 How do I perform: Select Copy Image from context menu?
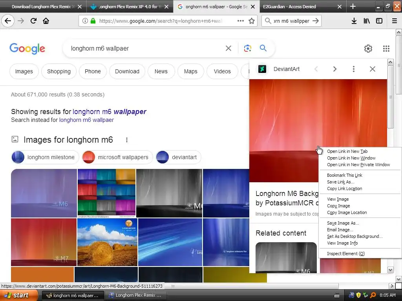(338, 205)
